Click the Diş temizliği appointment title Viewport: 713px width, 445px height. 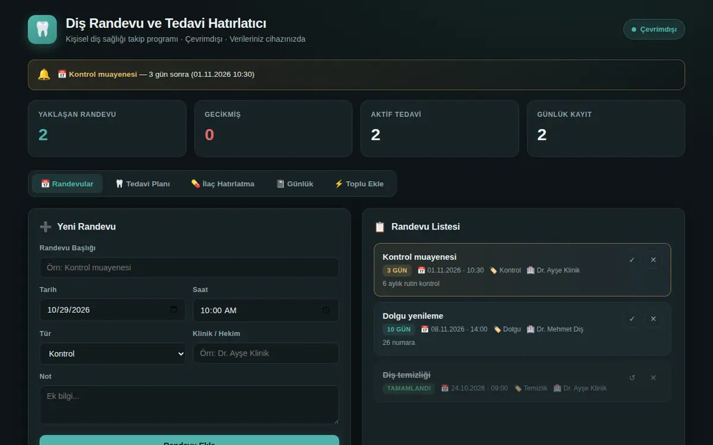click(x=406, y=375)
